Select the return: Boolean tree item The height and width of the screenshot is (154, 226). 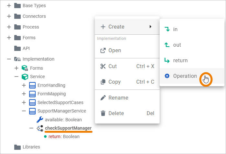click(x=64, y=136)
